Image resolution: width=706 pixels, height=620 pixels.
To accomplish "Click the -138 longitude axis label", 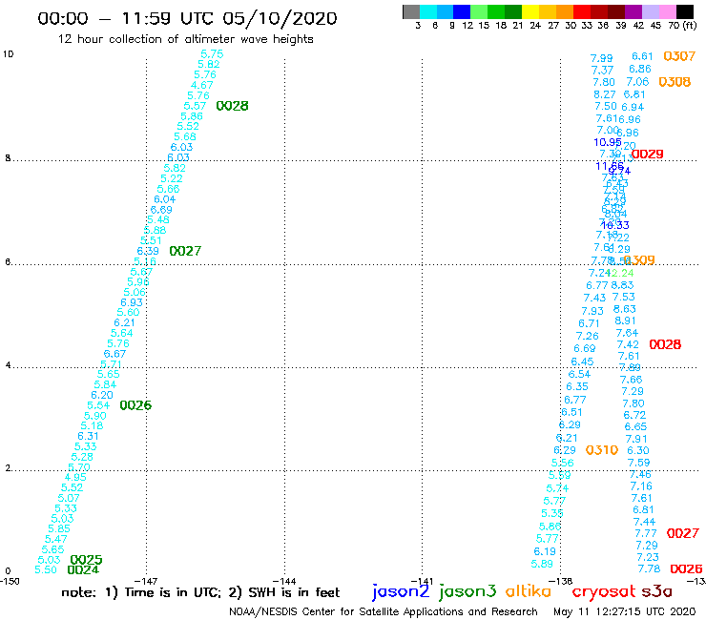I will (561, 581).
